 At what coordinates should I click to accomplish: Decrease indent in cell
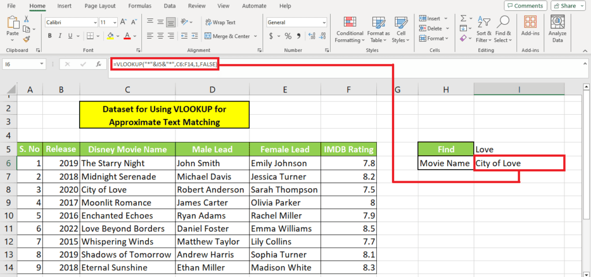coord(184,36)
